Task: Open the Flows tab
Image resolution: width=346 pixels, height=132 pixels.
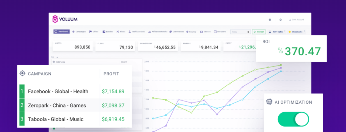Action: pyautogui.click(x=121, y=32)
